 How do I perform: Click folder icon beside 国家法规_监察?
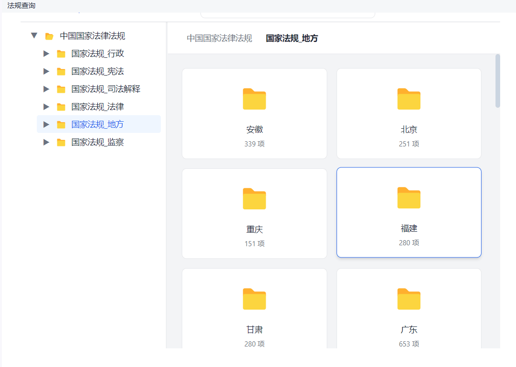click(x=61, y=142)
